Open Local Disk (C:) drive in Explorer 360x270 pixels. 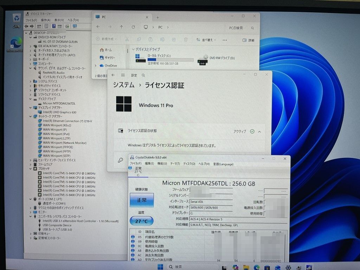point(165,59)
